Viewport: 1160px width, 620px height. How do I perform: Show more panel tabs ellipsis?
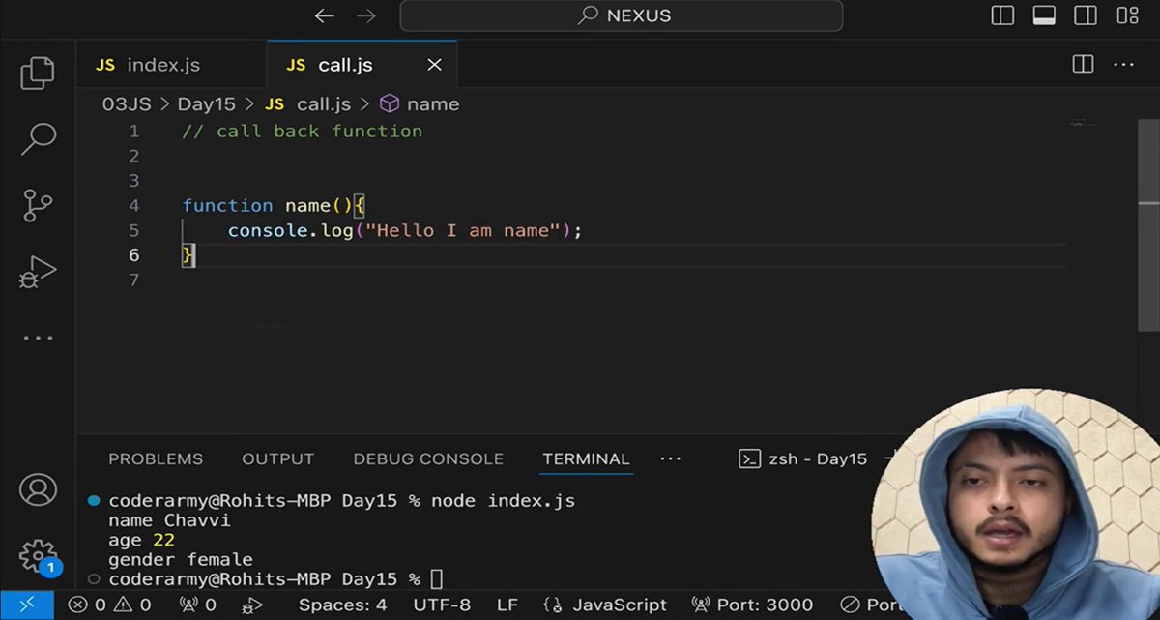pyautogui.click(x=671, y=458)
